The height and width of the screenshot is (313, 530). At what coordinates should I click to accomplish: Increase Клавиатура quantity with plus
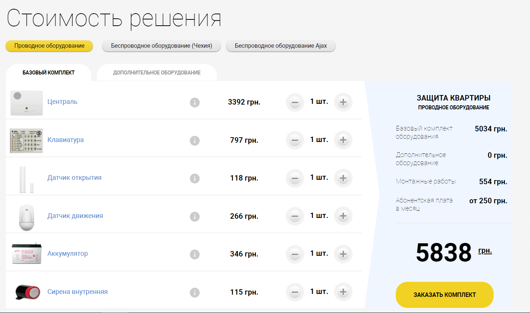(343, 140)
